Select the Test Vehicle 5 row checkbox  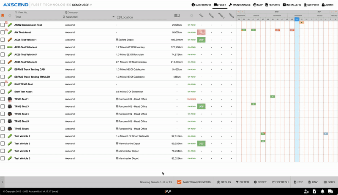3,158
